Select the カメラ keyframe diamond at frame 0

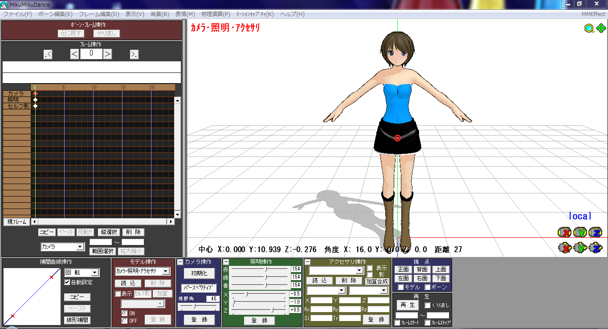(x=35, y=93)
